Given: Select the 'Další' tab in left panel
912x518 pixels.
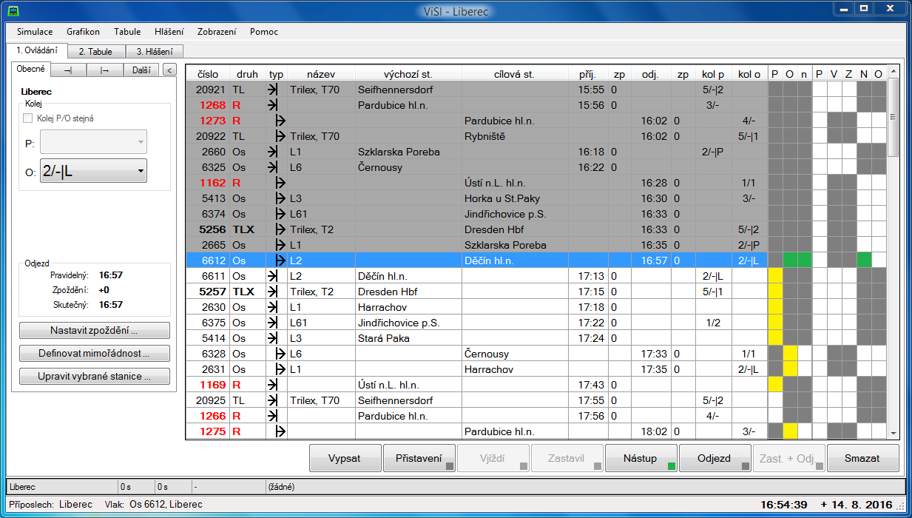Looking at the screenshot, I should click(141, 70).
